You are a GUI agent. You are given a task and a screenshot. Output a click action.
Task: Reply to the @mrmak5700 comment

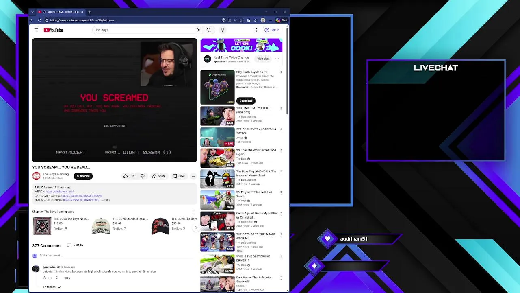click(67, 278)
